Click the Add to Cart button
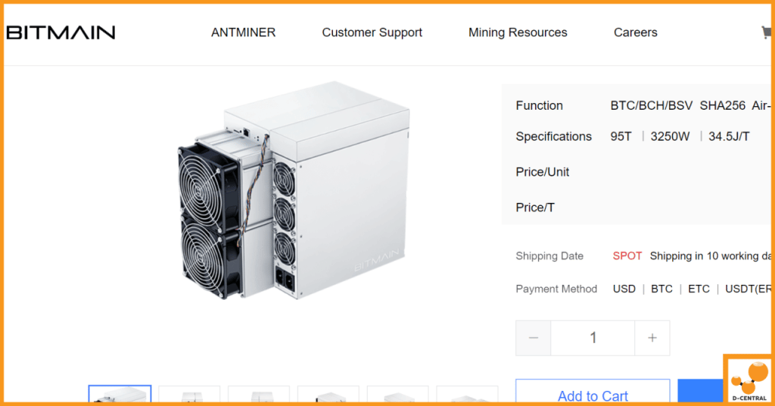The image size is (775, 406). 593,392
